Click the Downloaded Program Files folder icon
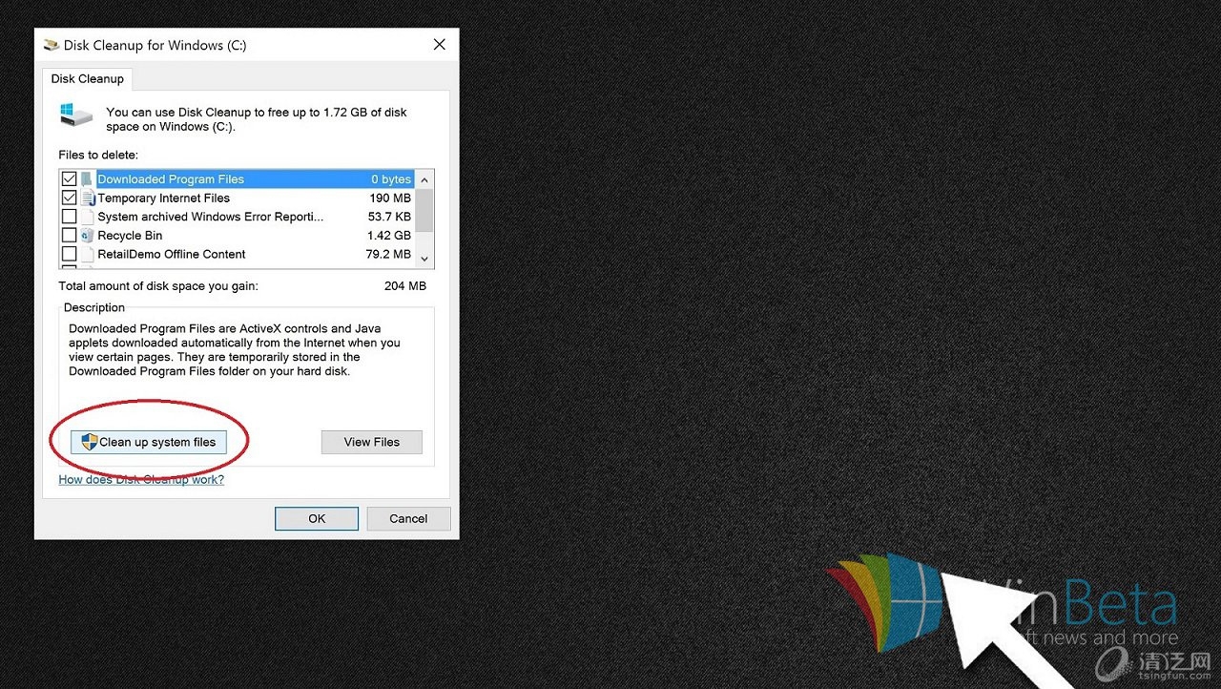Image resolution: width=1221 pixels, height=689 pixels. pyautogui.click(x=88, y=179)
